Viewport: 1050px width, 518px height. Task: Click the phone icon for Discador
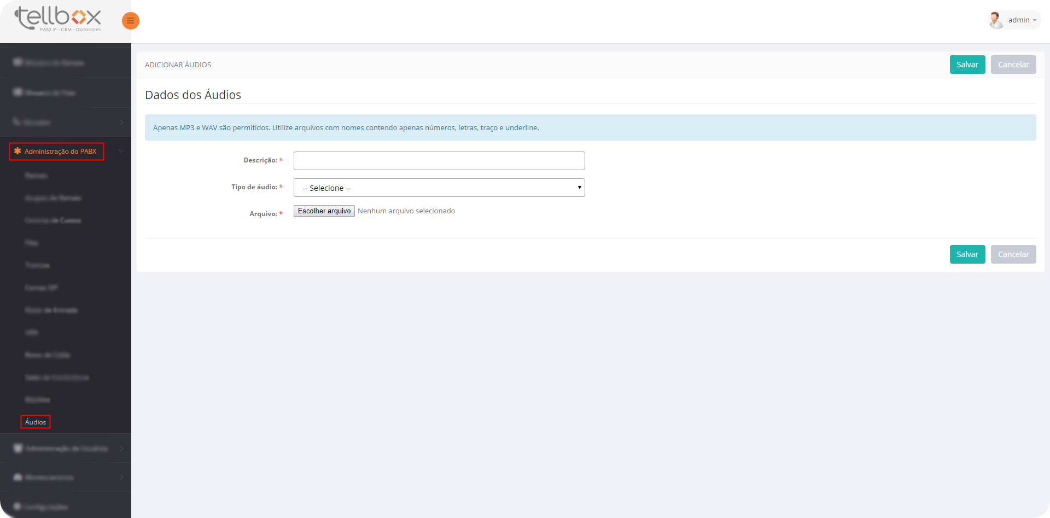pyautogui.click(x=17, y=122)
